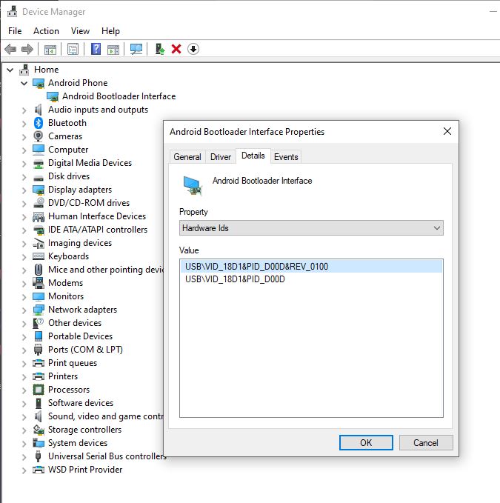Open the Property Hardware Ids dropdown
Viewport: 500px width, 503px height.
(x=311, y=228)
